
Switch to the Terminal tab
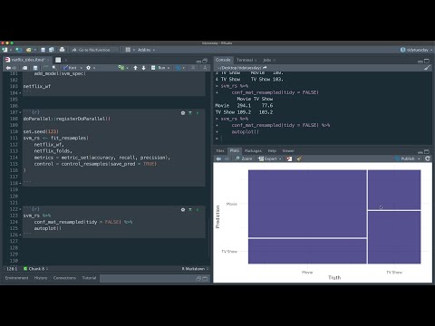coord(245,60)
